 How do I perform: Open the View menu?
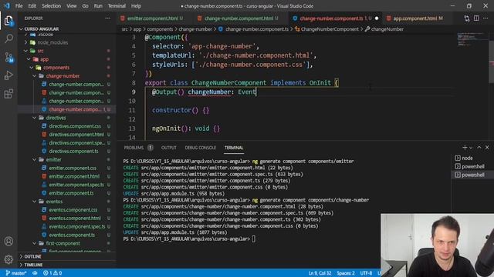(72, 5)
